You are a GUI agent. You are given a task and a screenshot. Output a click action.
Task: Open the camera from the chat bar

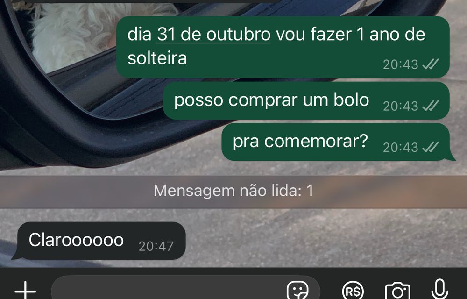[397, 291]
